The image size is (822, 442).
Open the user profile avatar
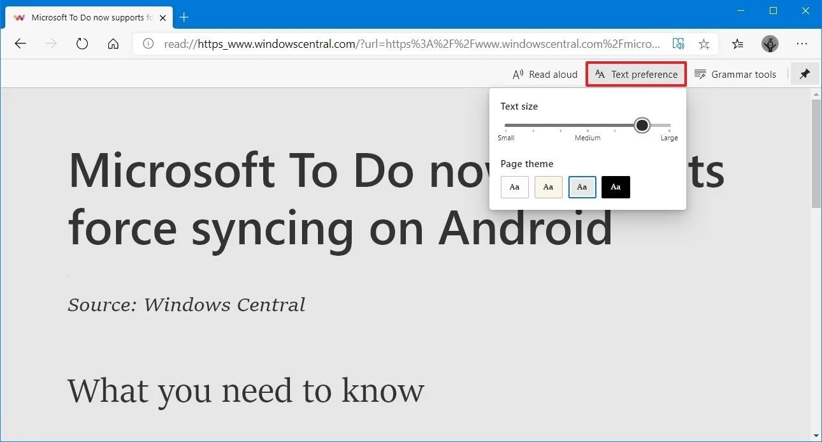click(770, 44)
